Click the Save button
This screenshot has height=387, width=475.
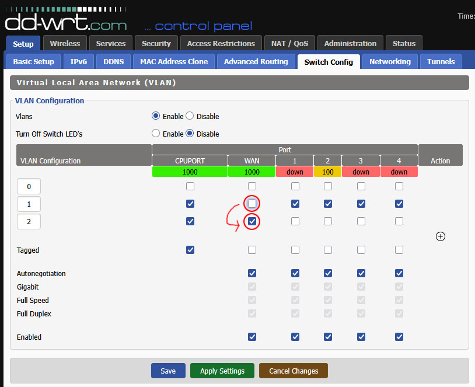point(168,371)
